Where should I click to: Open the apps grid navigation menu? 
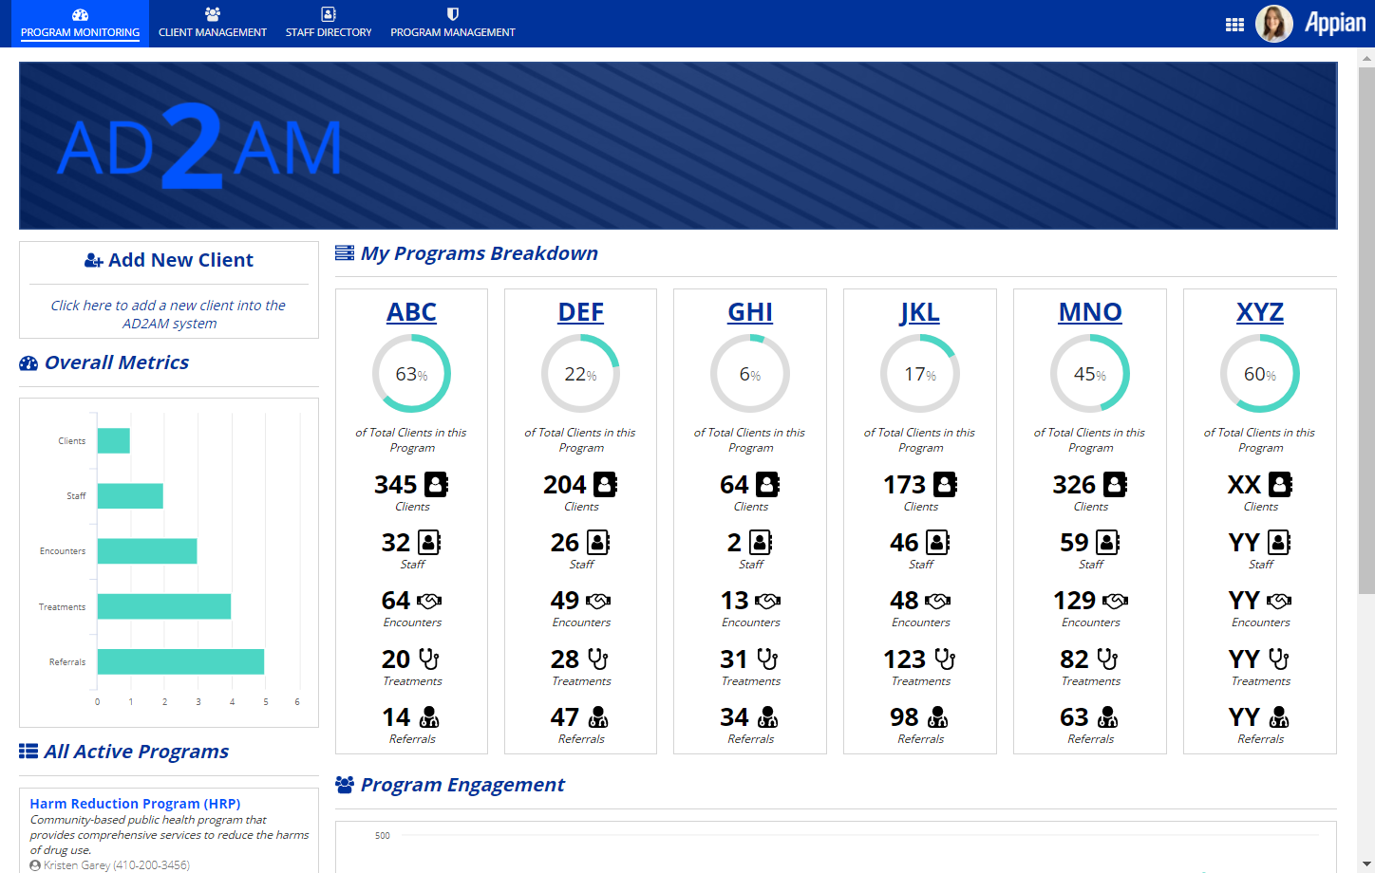(1234, 25)
